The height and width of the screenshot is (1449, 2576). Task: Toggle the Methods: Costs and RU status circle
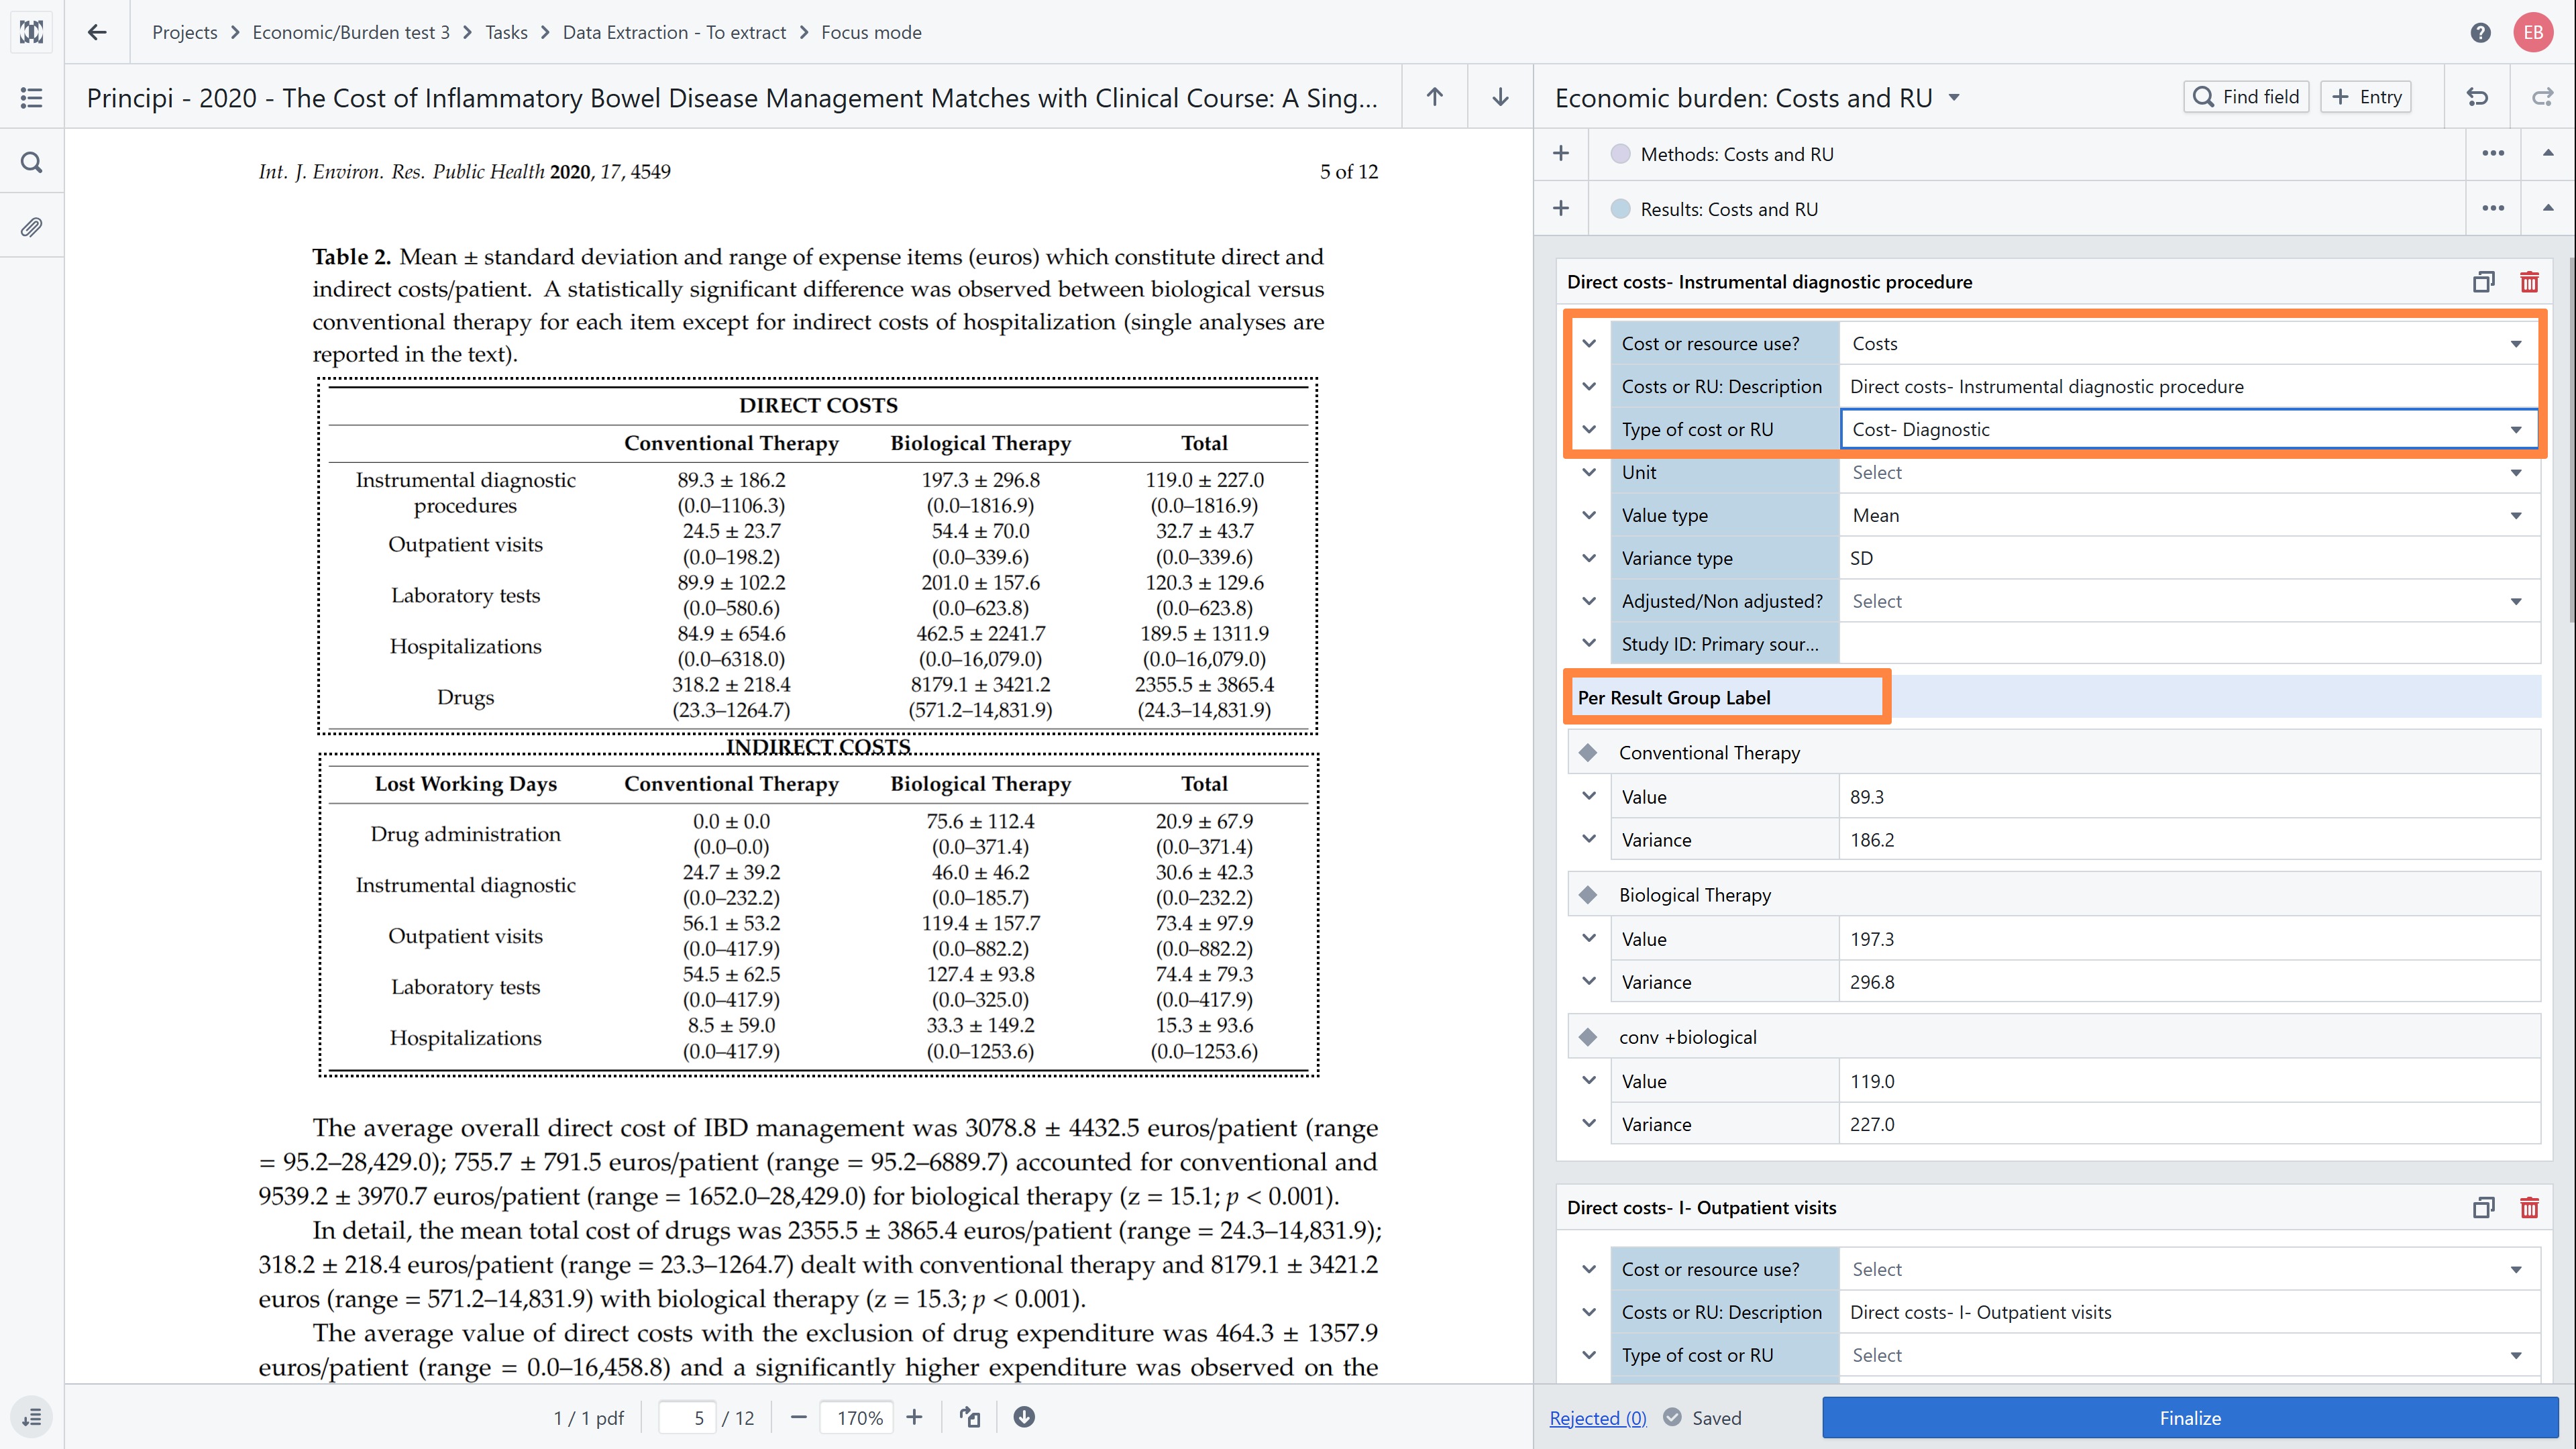pyautogui.click(x=1620, y=154)
